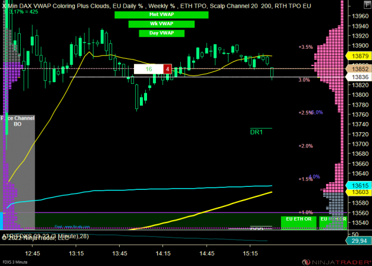Click the indicator title text at chart top
The image size is (372, 266).
[157, 6]
